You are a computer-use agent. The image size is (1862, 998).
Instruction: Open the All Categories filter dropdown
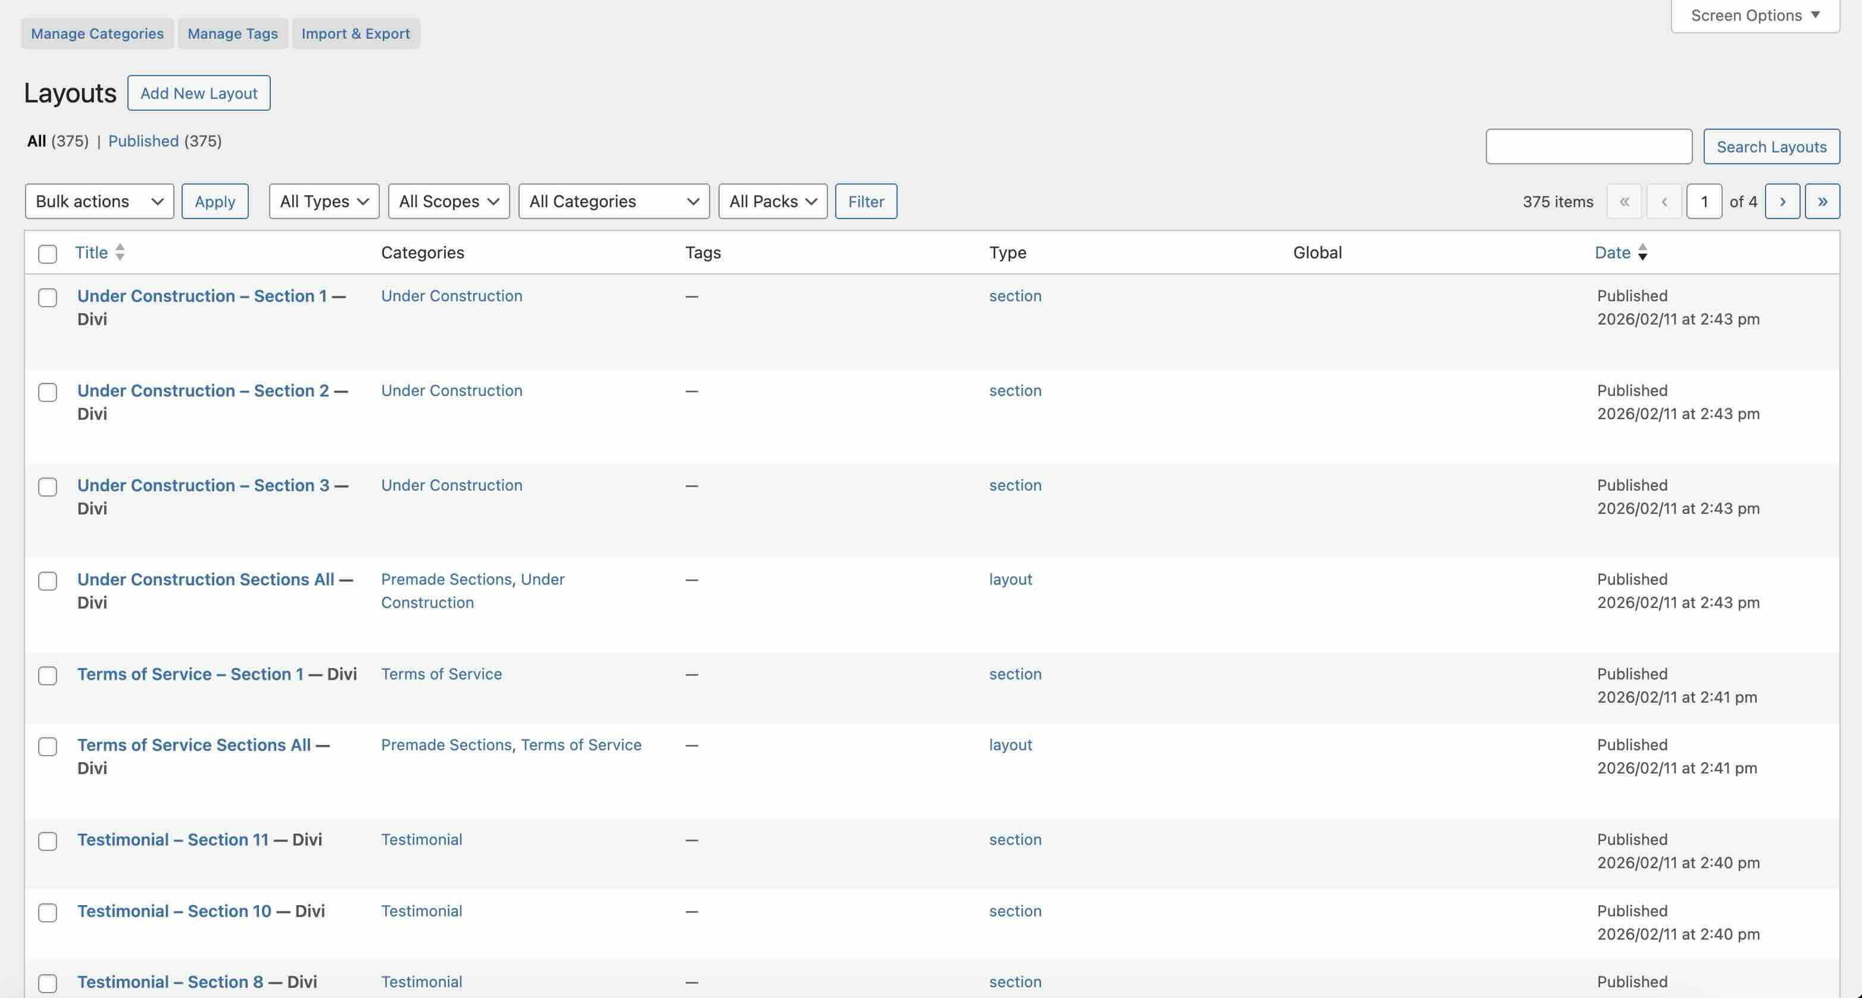click(x=613, y=201)
